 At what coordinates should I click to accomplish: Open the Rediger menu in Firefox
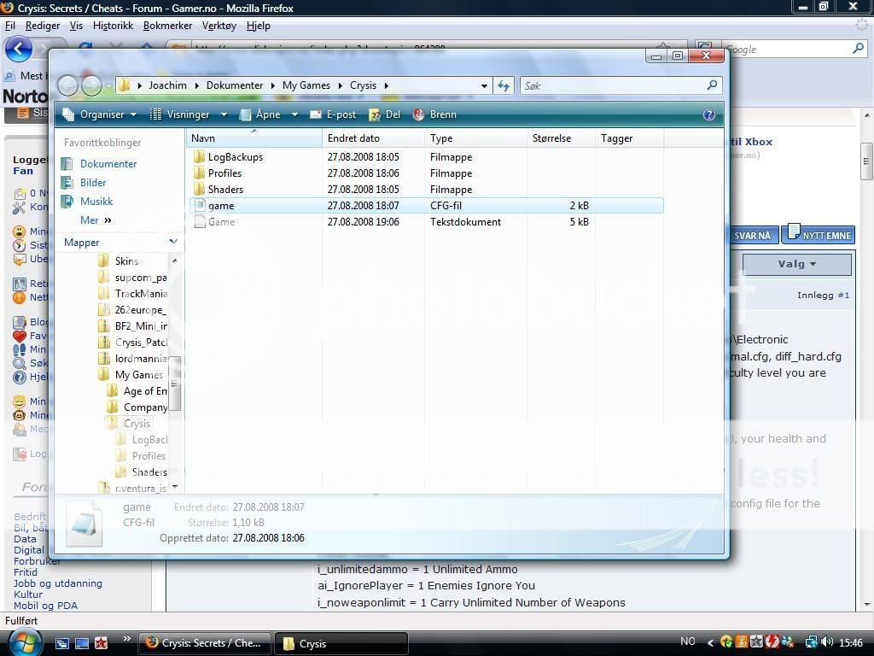(43, 26)
